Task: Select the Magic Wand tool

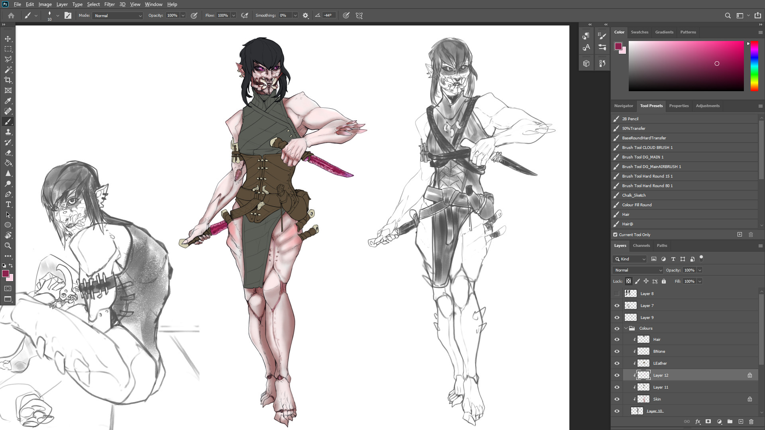Action: (8, 70)
